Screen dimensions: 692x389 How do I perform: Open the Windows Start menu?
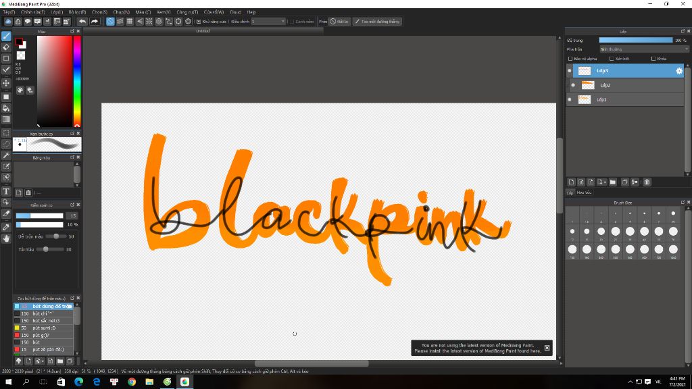8,382
